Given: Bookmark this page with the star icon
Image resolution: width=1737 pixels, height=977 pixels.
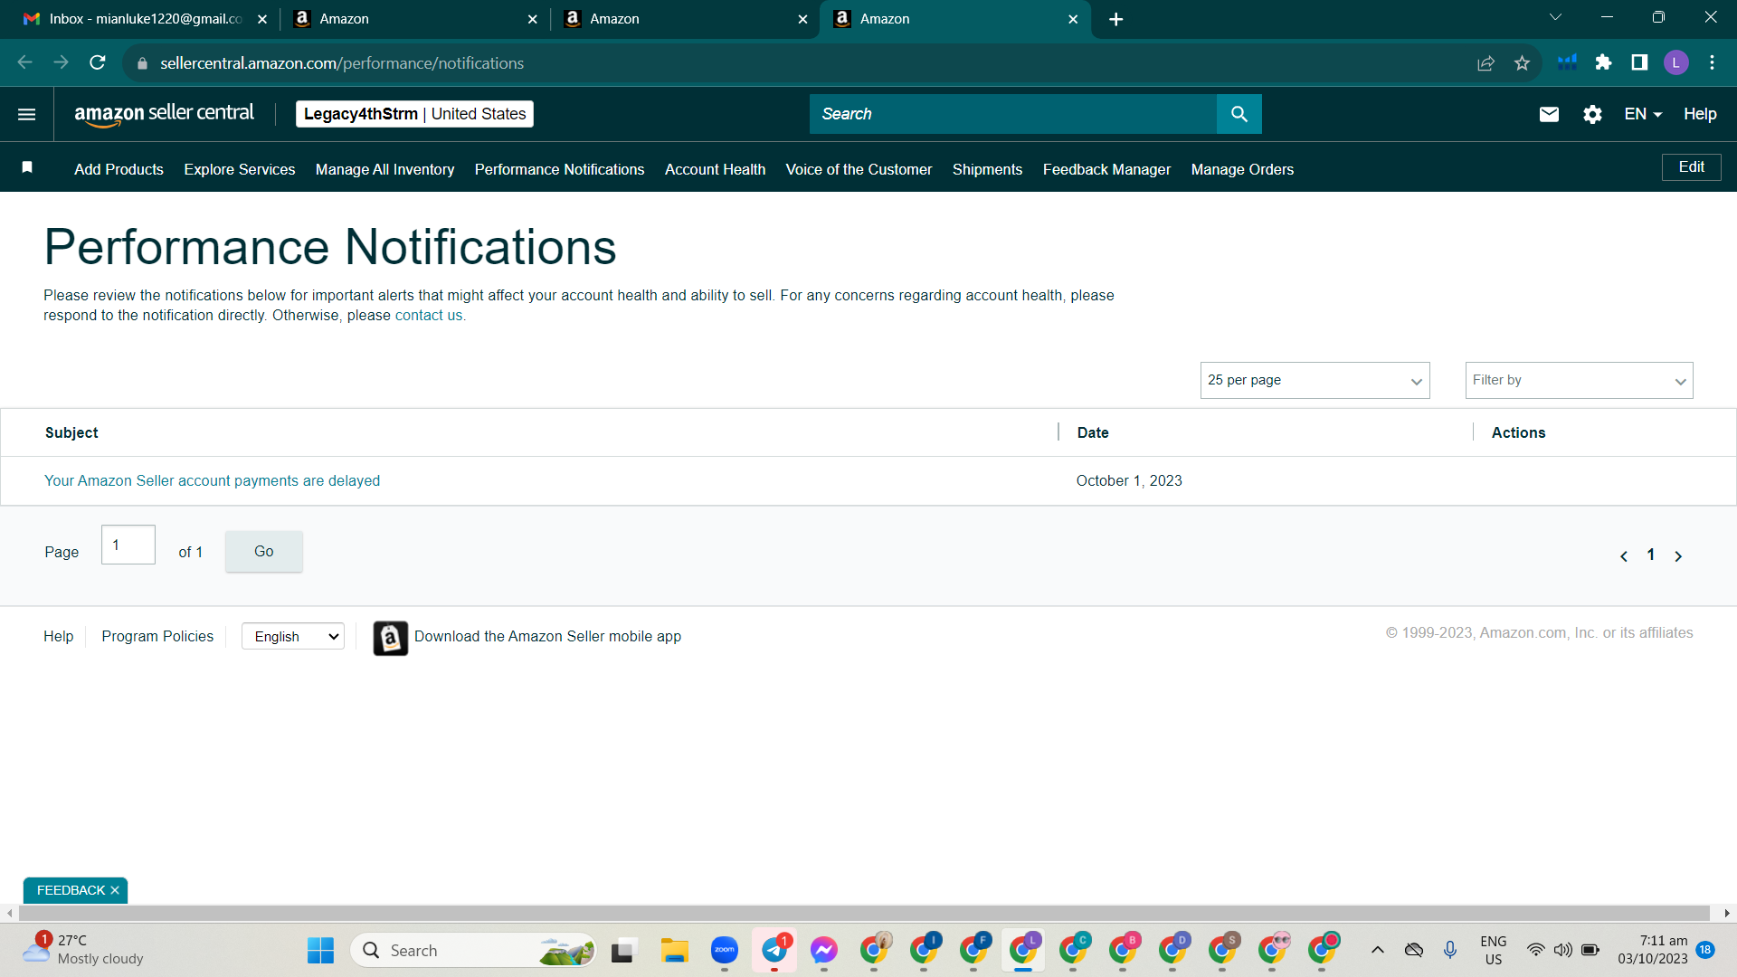Looking at the screenshot, I should (1522, 62).
